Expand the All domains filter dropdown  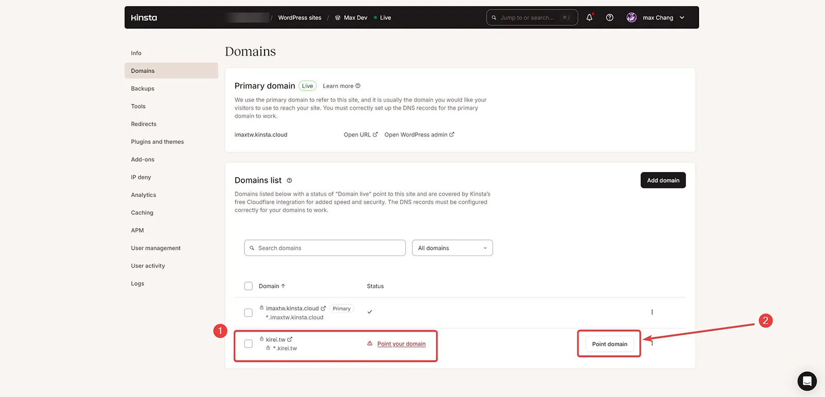pyautogui.click(x=452, y=248)
